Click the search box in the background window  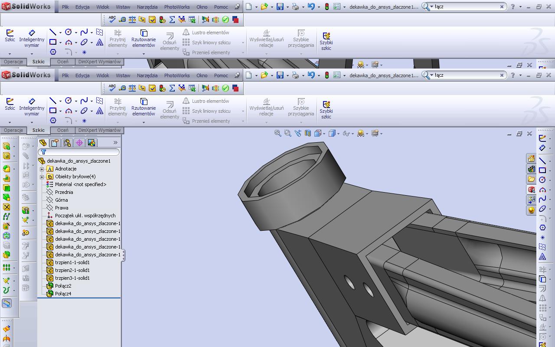tap(464, 7)
